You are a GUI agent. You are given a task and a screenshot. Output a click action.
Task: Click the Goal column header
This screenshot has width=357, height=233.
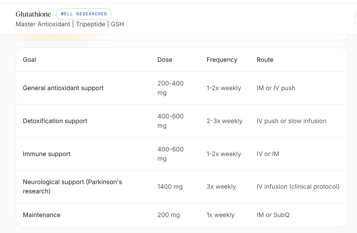[x=29, y=60]
